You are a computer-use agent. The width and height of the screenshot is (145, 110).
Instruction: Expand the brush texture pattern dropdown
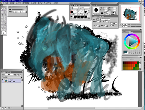tap(116, 14)
